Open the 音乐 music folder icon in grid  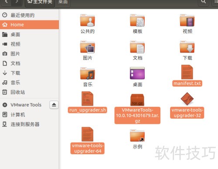point(87,73)
